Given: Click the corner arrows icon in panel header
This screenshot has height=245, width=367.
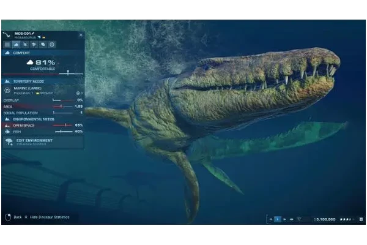Looking at the screenshot, I should tap(81, 35).
